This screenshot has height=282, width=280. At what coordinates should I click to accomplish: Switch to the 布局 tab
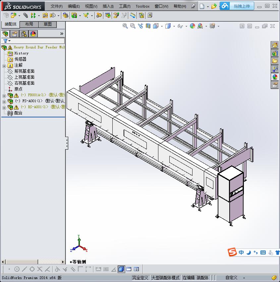click(x=29, y=24)
